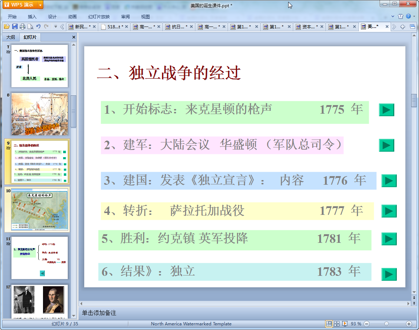Open the 插入 menu

click(x=32, y=16)
